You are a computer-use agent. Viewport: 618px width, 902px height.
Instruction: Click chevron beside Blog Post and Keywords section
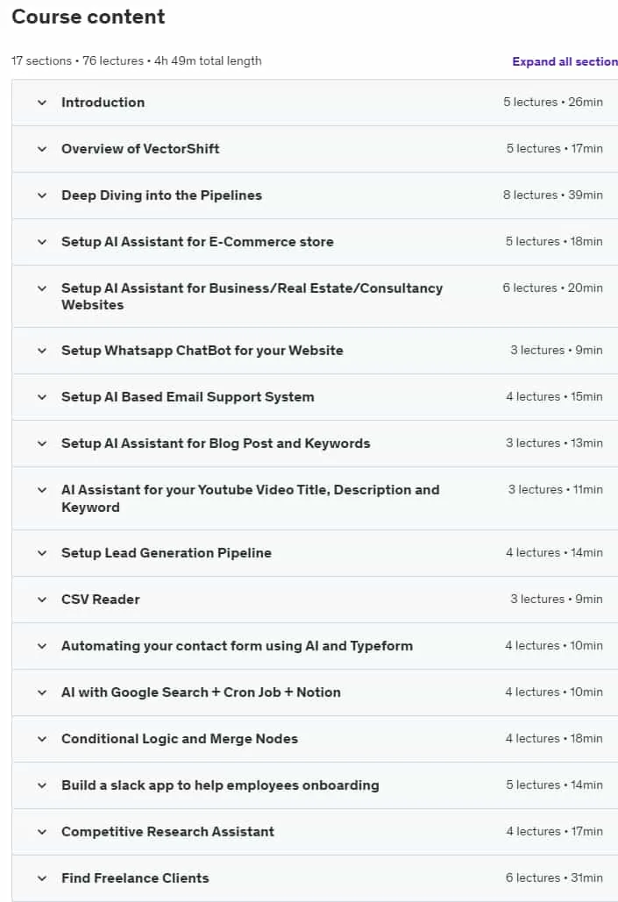tap(42, 444)
